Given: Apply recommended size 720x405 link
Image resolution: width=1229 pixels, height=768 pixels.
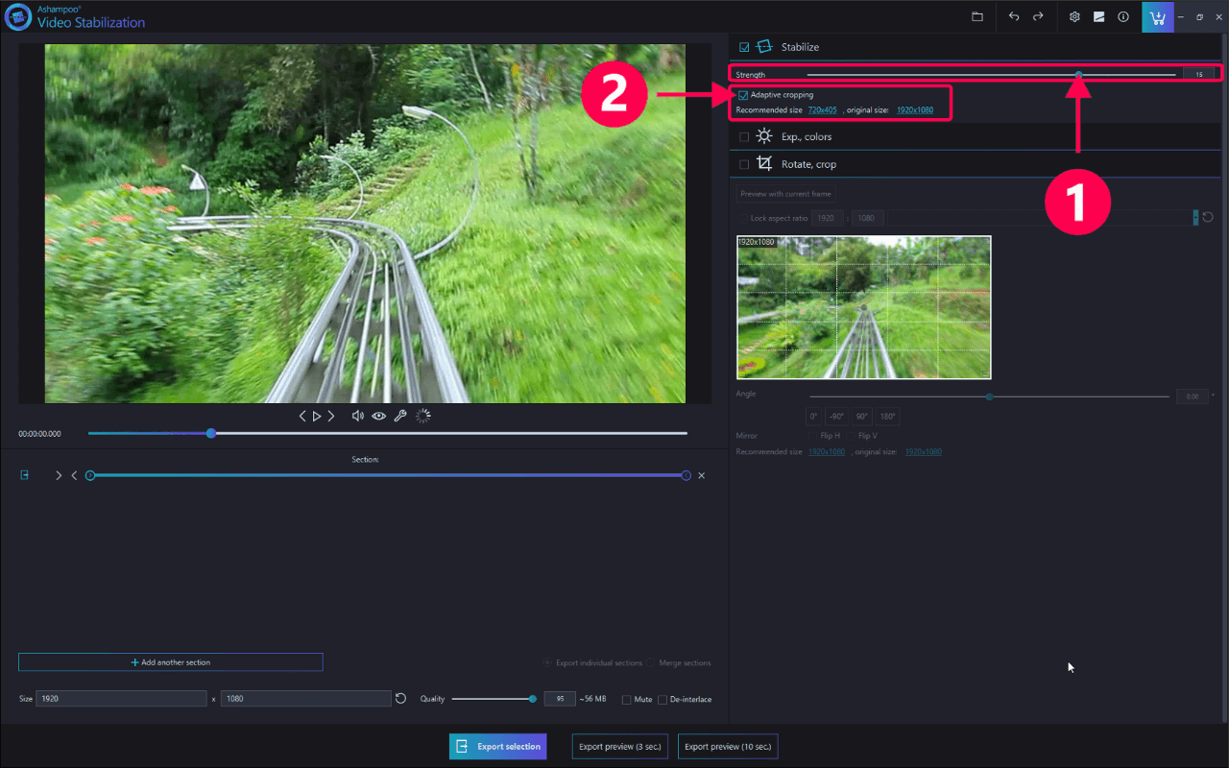Looking at the screenshot, I should (x=822, y=110).
